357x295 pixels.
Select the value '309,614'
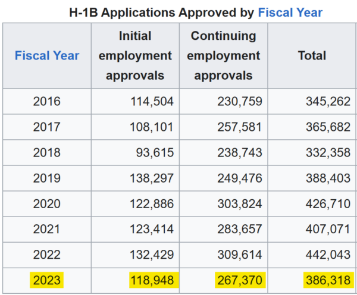click(240, 255)
